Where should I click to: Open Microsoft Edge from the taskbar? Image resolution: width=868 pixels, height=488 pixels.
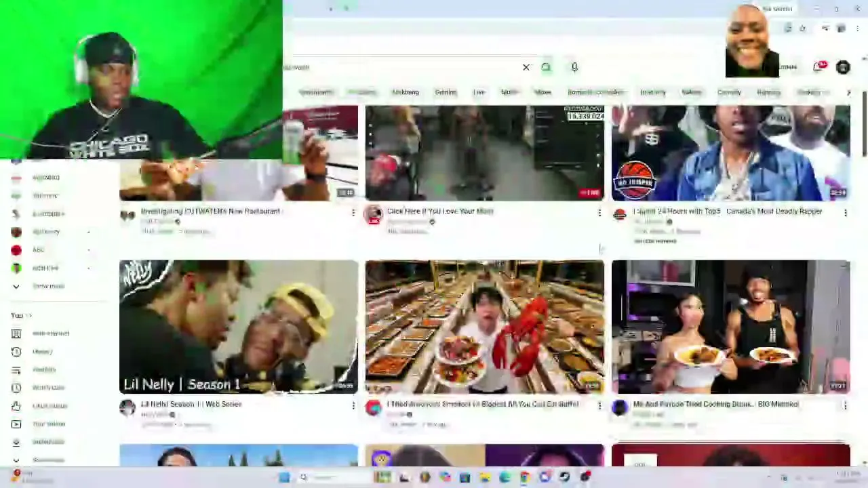[x=505, y=478]
